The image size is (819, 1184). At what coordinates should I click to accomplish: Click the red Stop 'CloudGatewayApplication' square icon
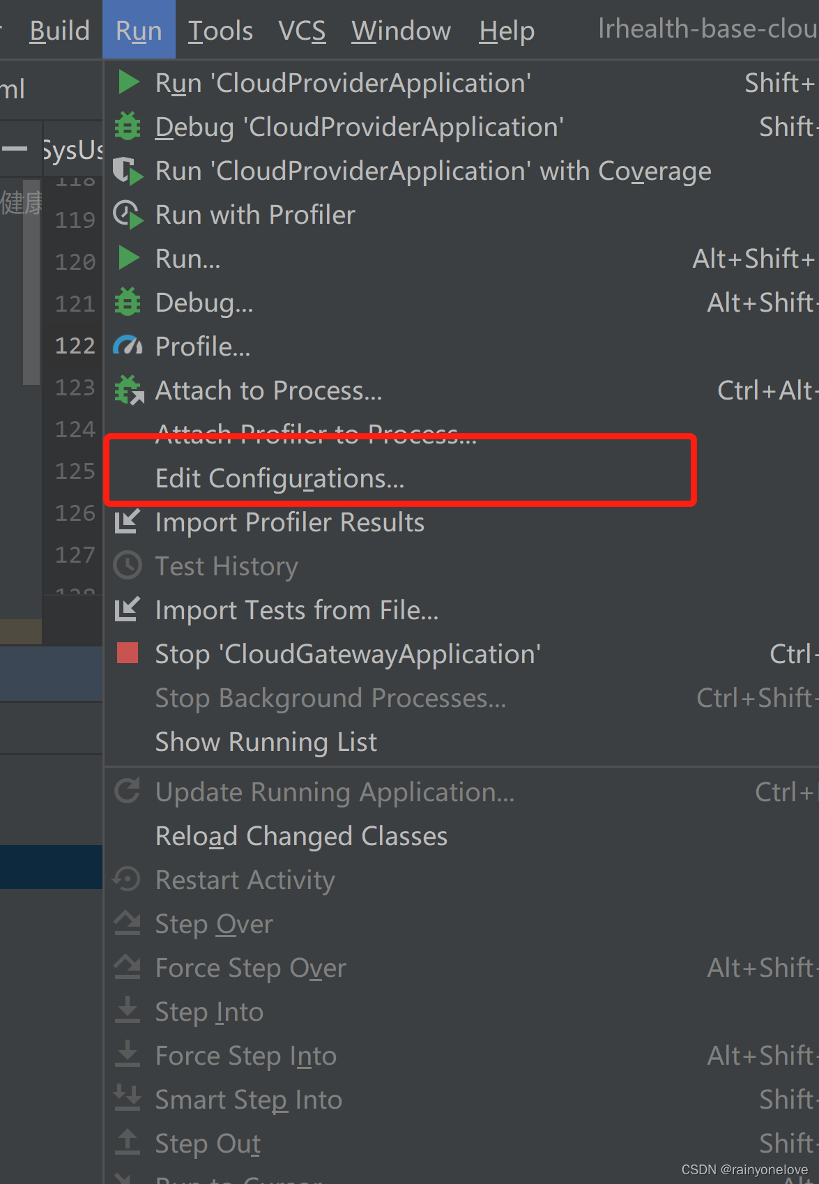(128, 653)
